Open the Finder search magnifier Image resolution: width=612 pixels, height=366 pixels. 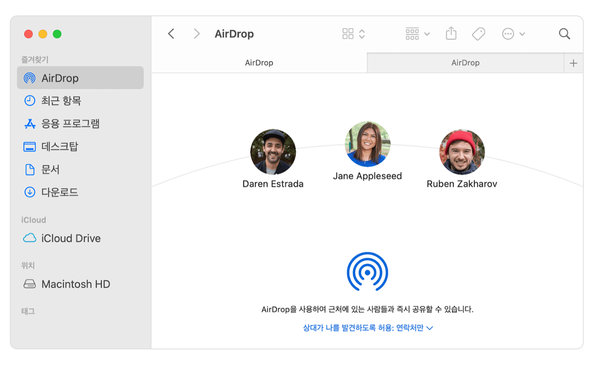[x=564, y=34]
